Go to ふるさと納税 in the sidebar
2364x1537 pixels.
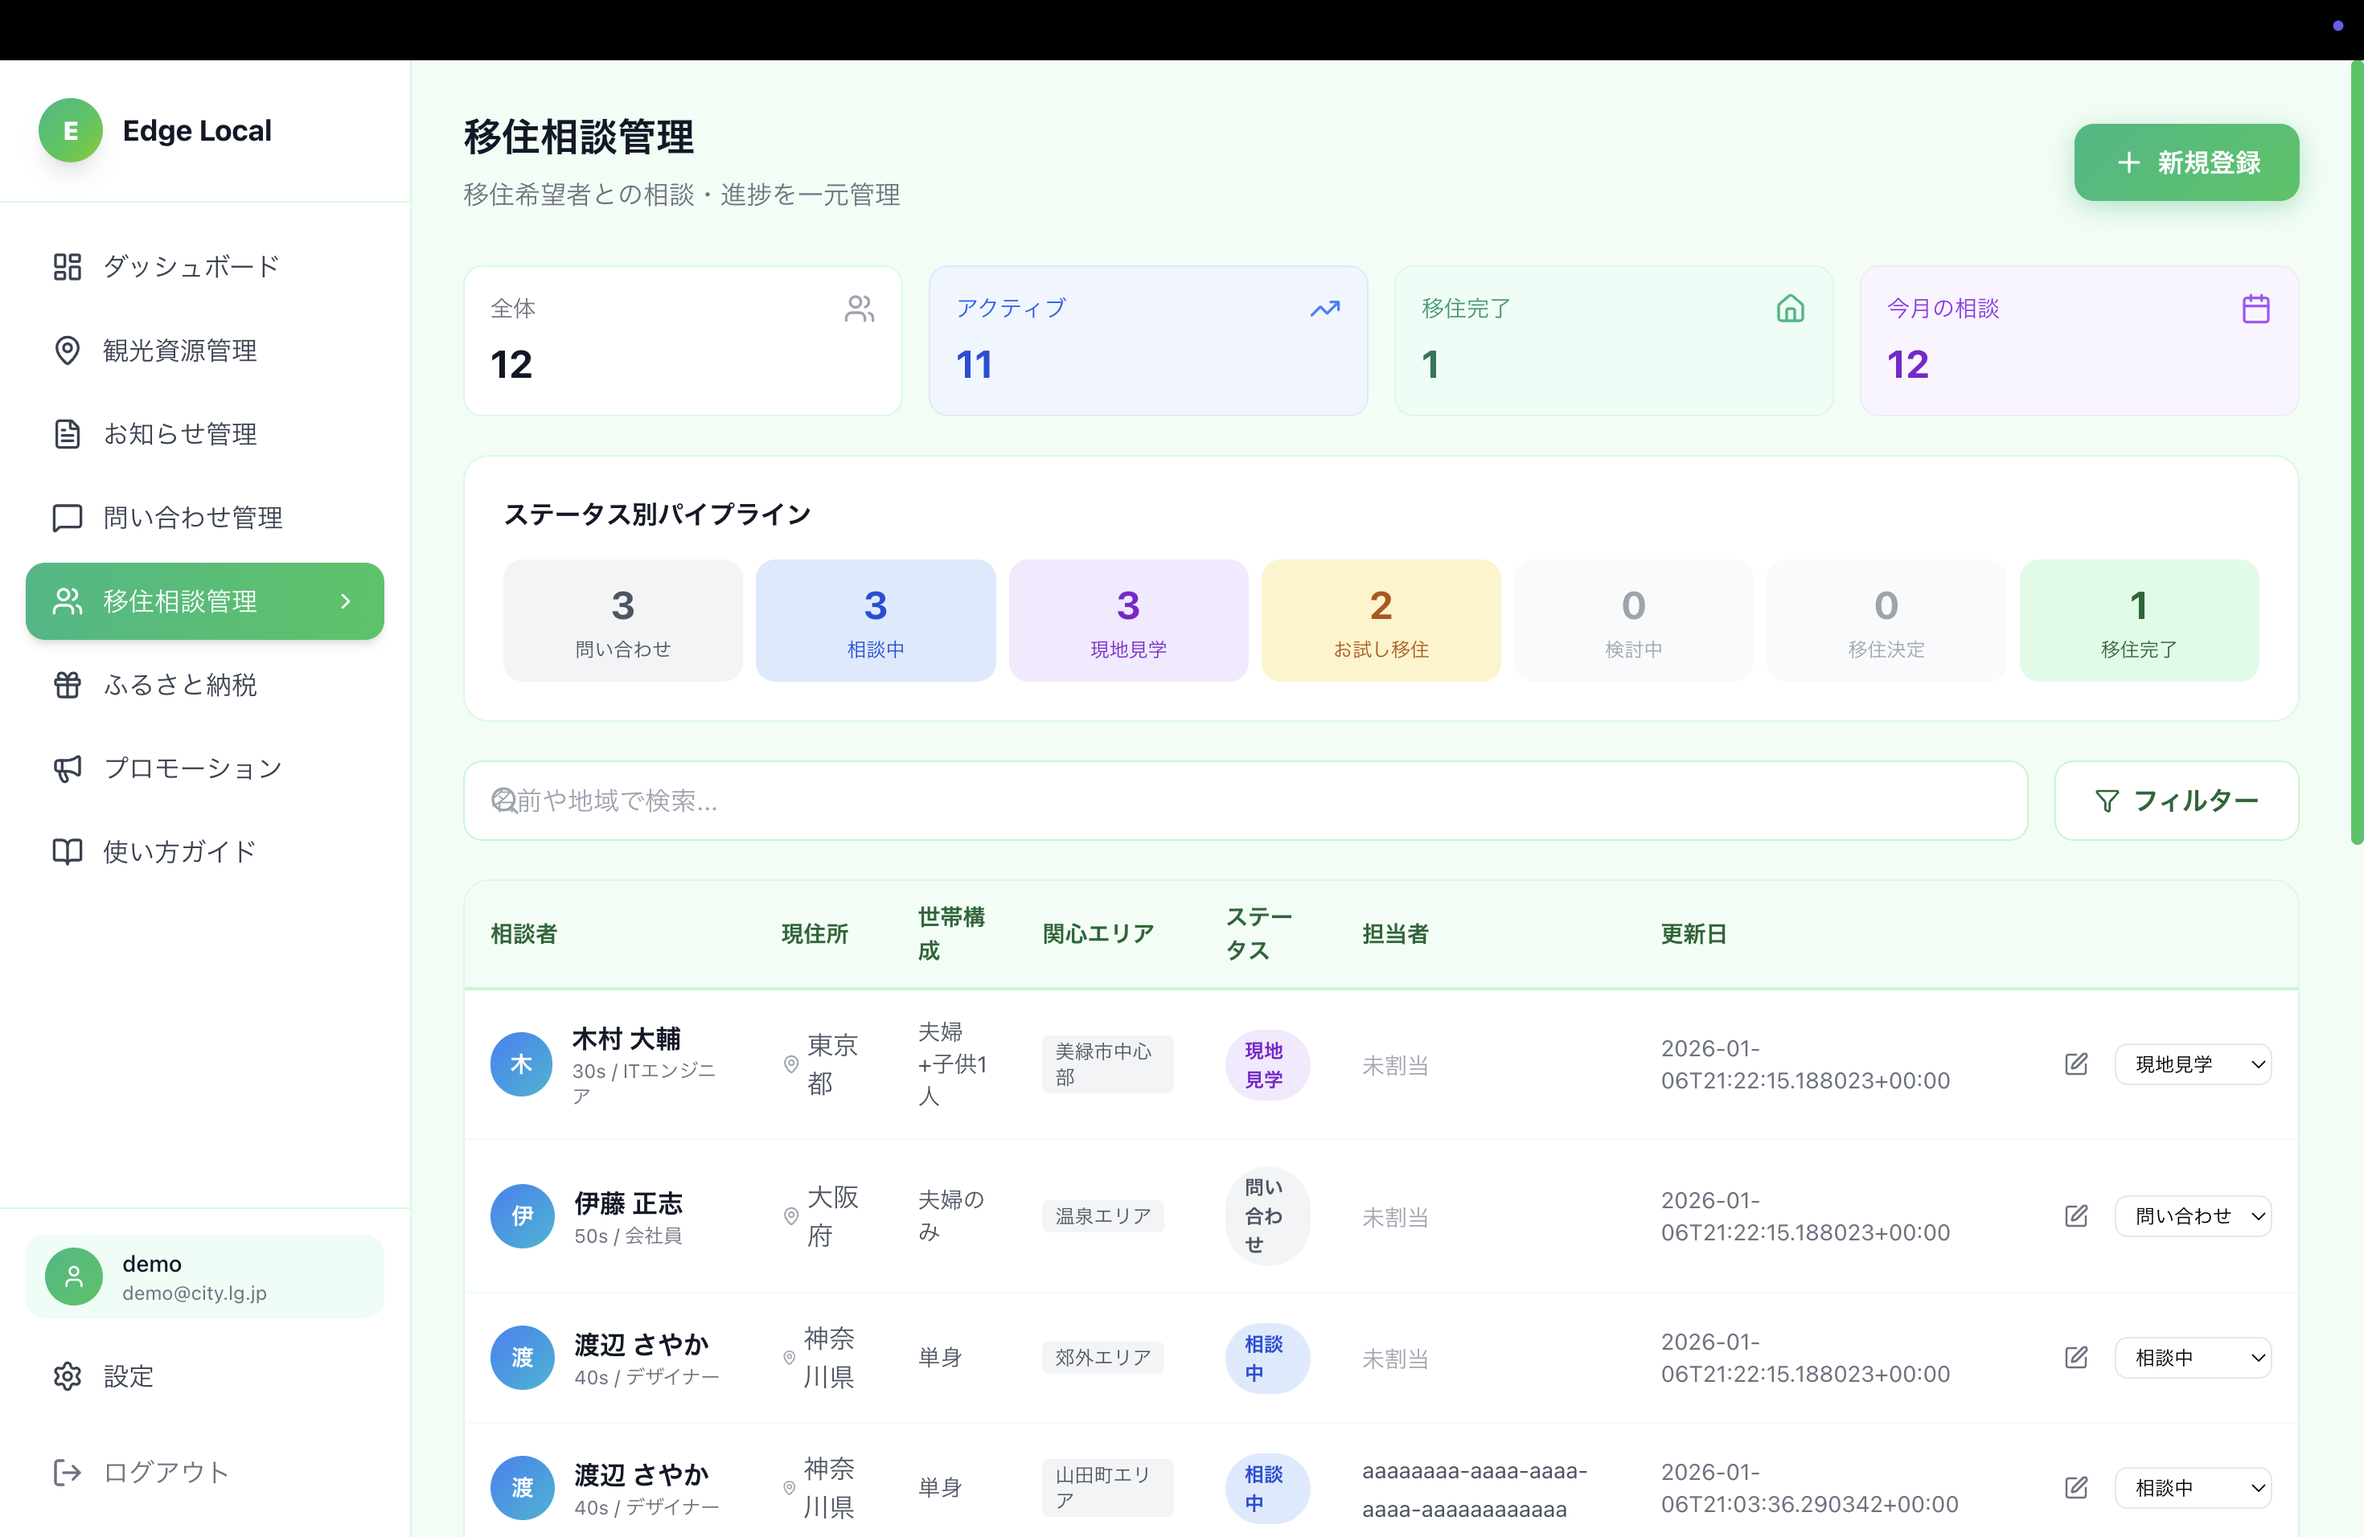[x=180, y=685]
